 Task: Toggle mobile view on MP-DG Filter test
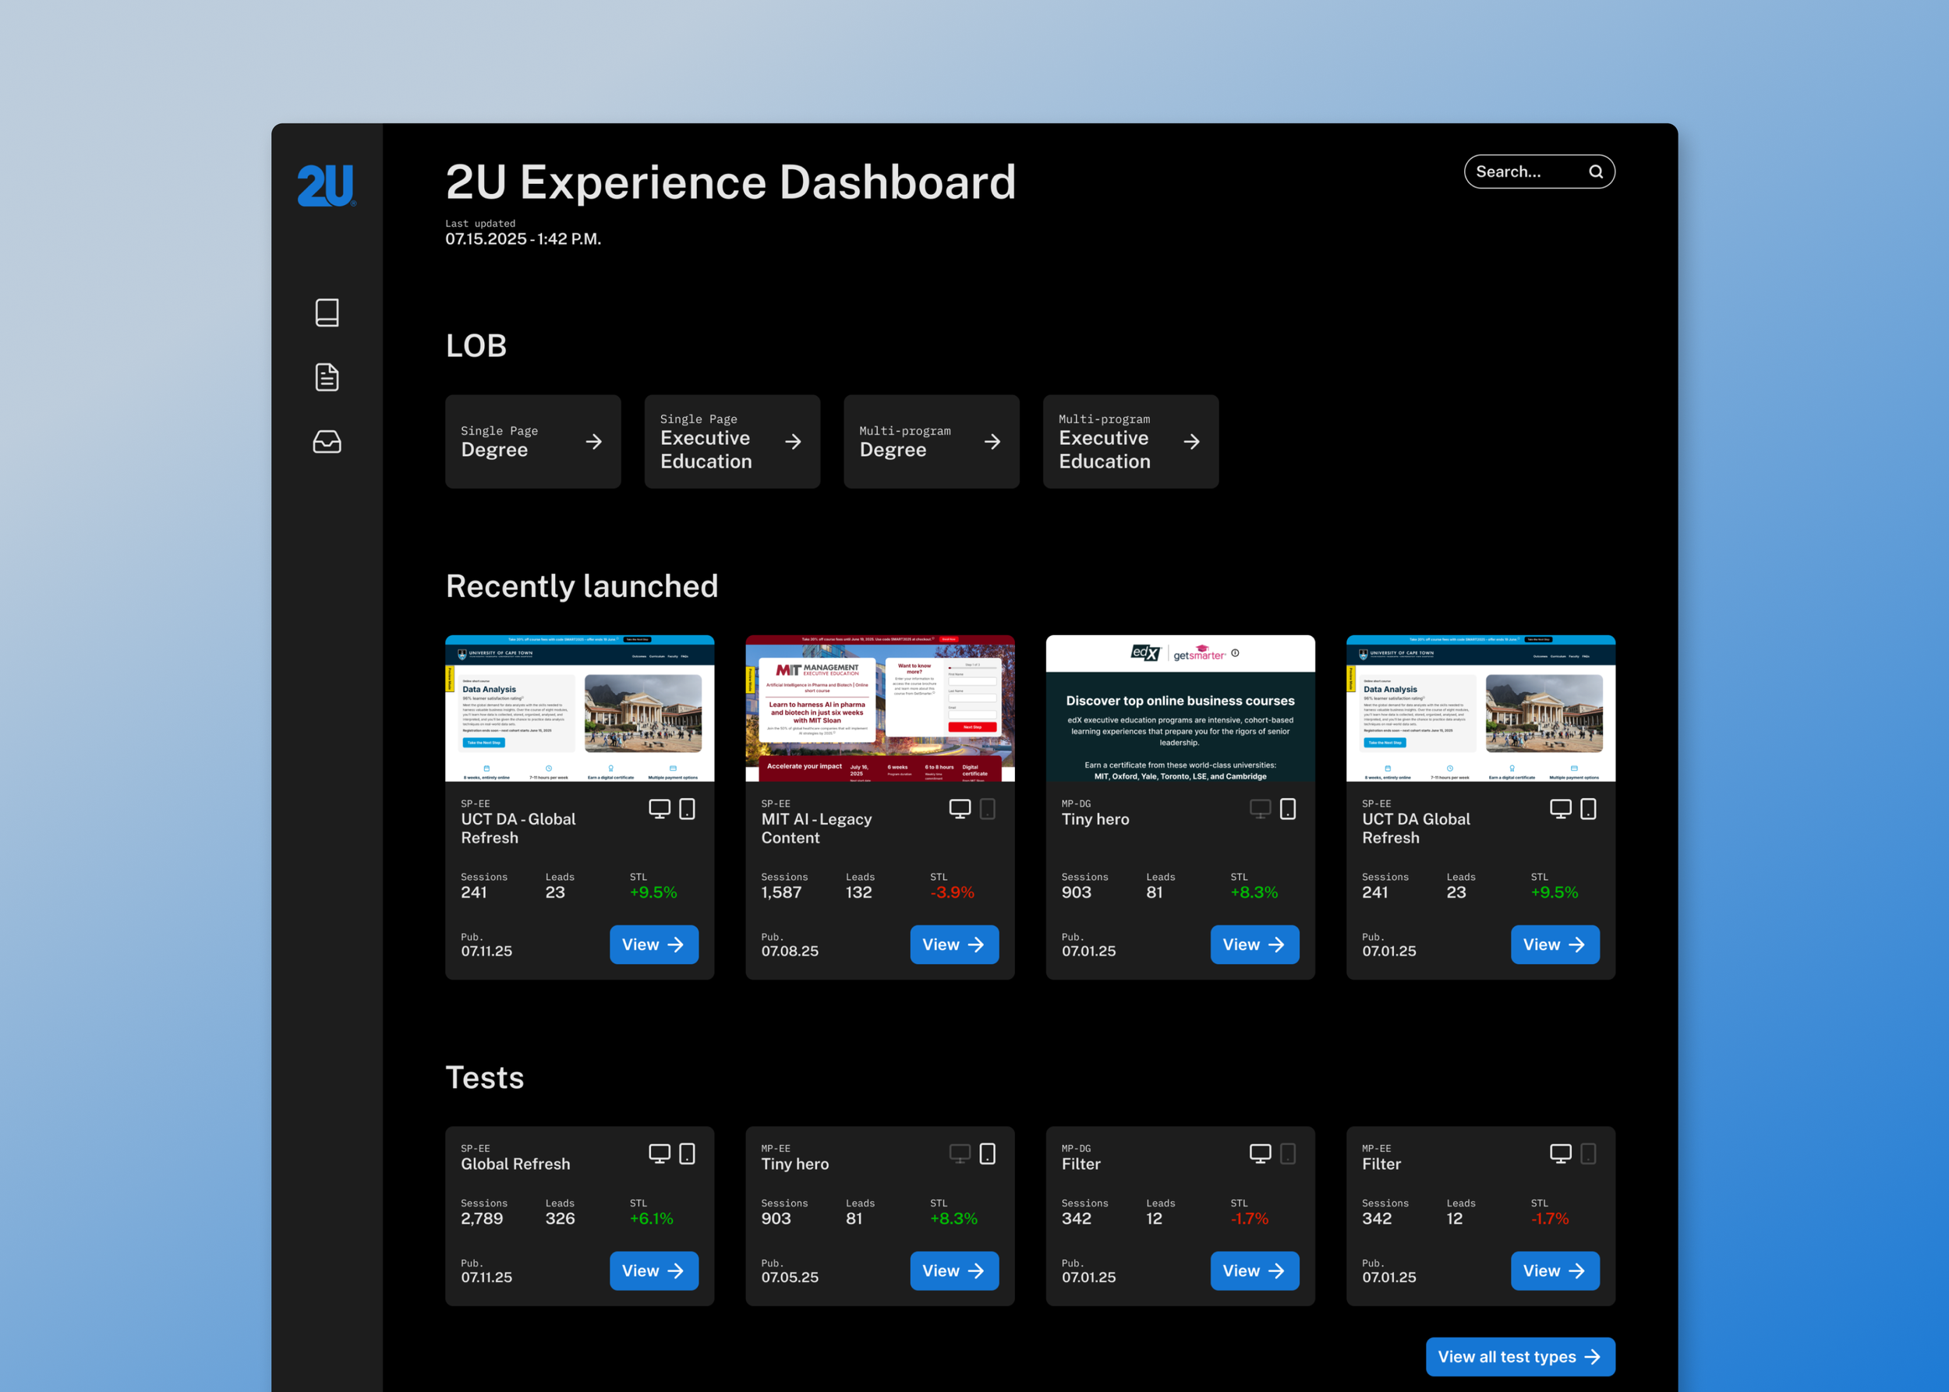pyautogui.click(x=1287, y=1154)
